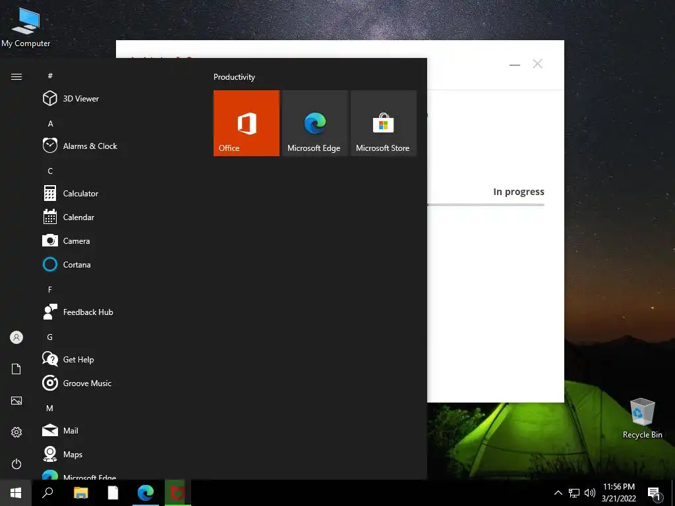Open the network tray icon
This screenshot has height=506, width=675.
click(x=574, y=493)
